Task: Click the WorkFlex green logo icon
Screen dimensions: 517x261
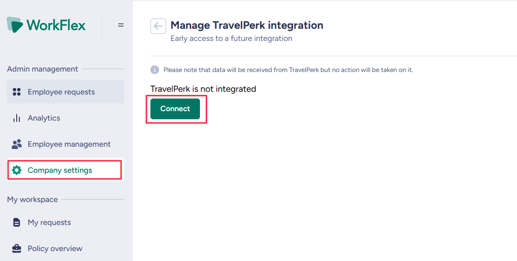Action: 15,25
